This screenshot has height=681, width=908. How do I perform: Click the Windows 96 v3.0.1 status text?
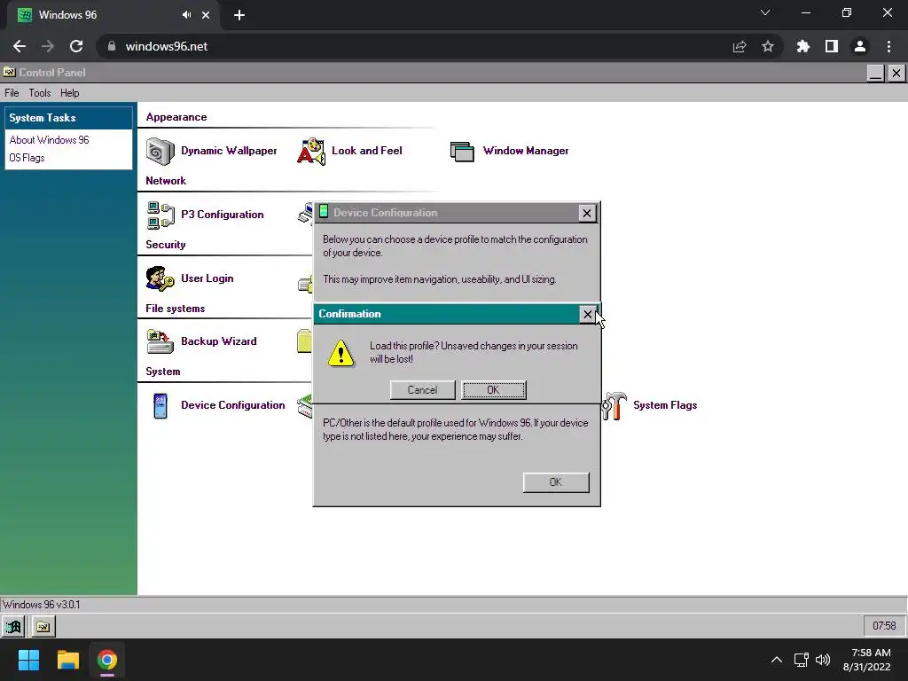point(41,605)
